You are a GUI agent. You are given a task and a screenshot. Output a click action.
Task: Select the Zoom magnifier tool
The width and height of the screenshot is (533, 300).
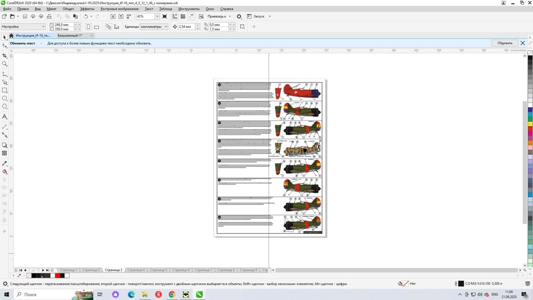coord(4,64)
